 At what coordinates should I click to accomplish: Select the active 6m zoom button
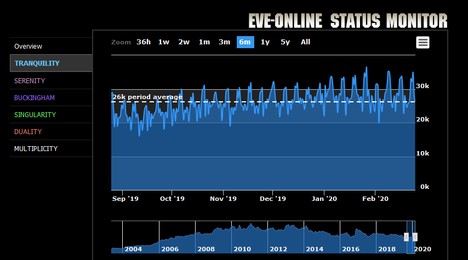pyautogui.click(x=246, y=42)
